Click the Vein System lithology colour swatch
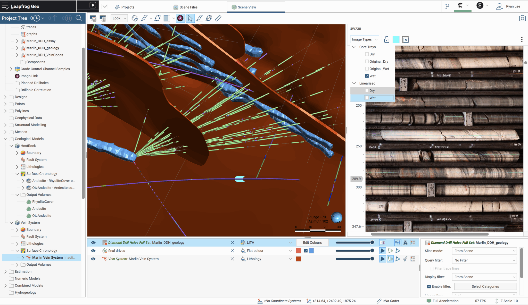This screenshot has height=305, width=528. click(299, 259)
